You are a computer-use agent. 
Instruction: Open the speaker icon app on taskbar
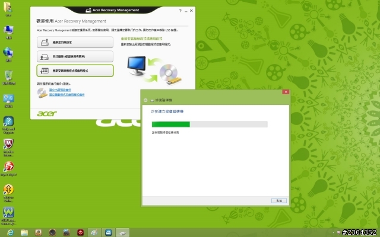click(x=52, y=233)
